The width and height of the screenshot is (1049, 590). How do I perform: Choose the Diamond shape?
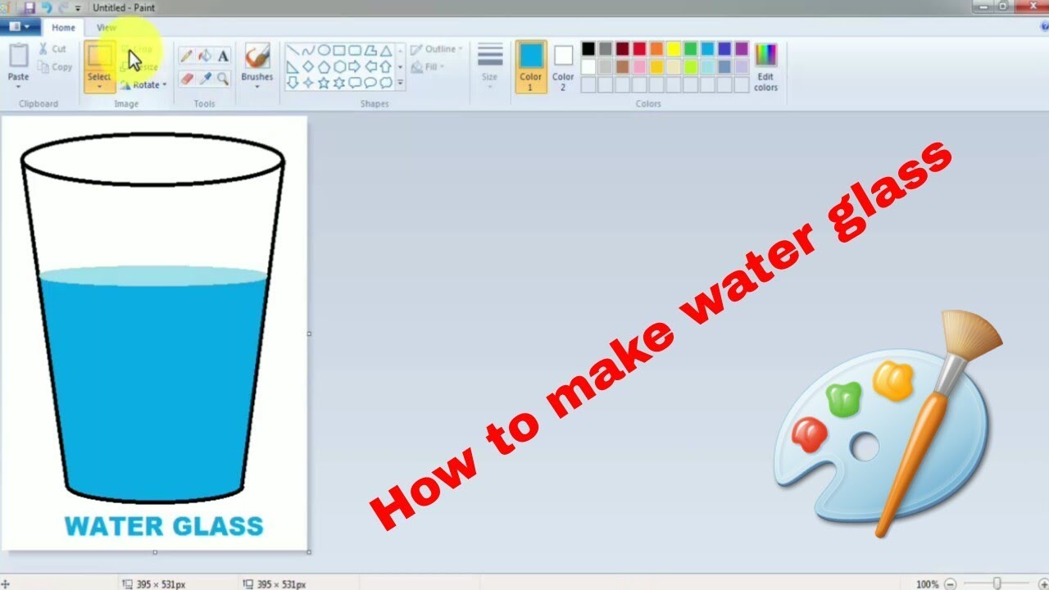(308, 66)
